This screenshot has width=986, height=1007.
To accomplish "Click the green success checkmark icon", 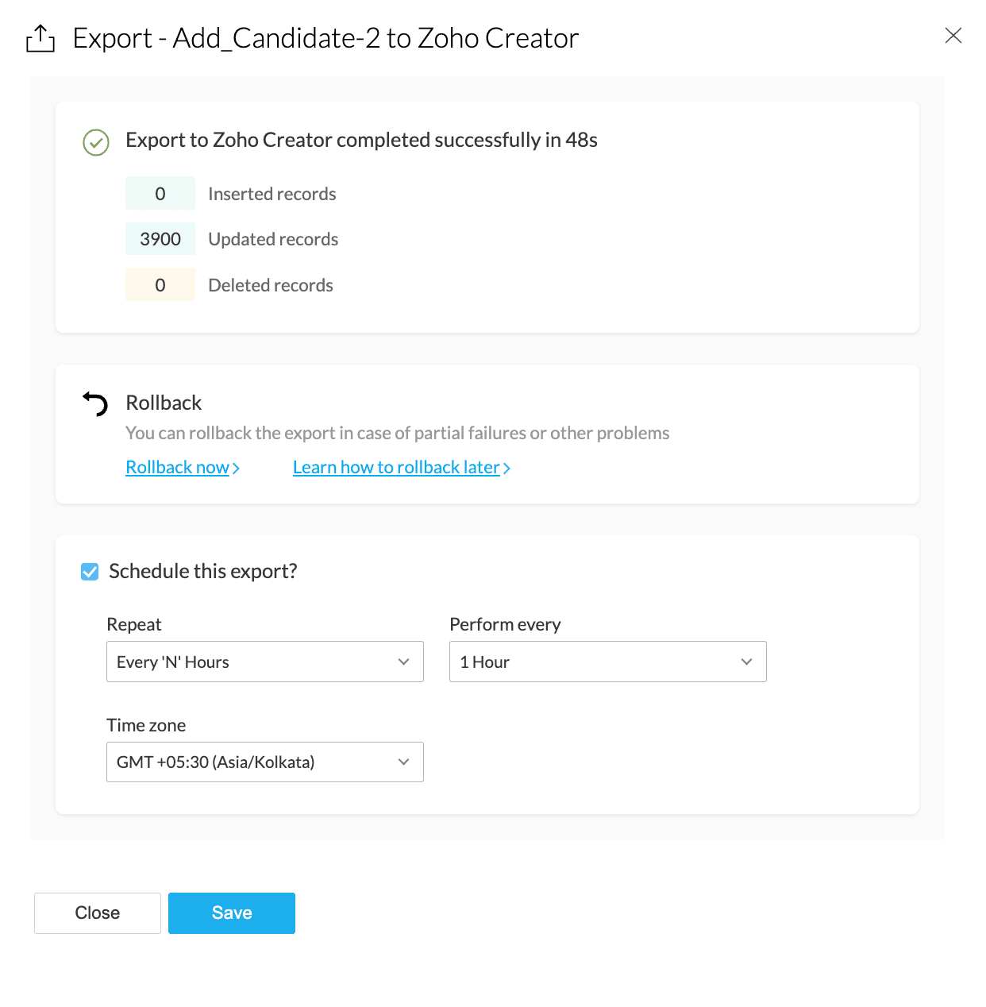I will (x=96, y=143).
